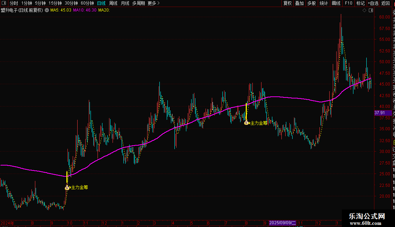This screenshot has width=395, height=227.
Task: Select the 15分钟 period tab
Action: tap(55, 3)
